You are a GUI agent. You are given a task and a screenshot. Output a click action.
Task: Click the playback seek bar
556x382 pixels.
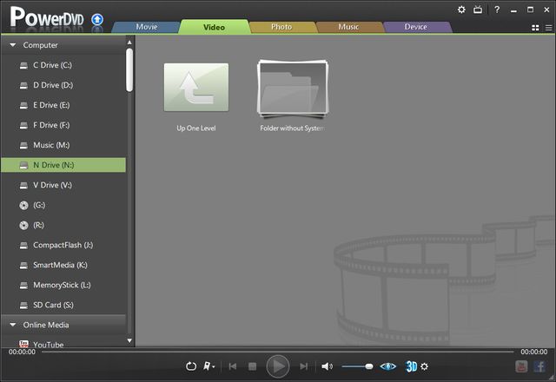pos(278,352)
